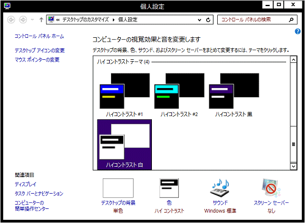Click デスクトップのカスタマイズ breadcrumb

[x=85, y=20]
